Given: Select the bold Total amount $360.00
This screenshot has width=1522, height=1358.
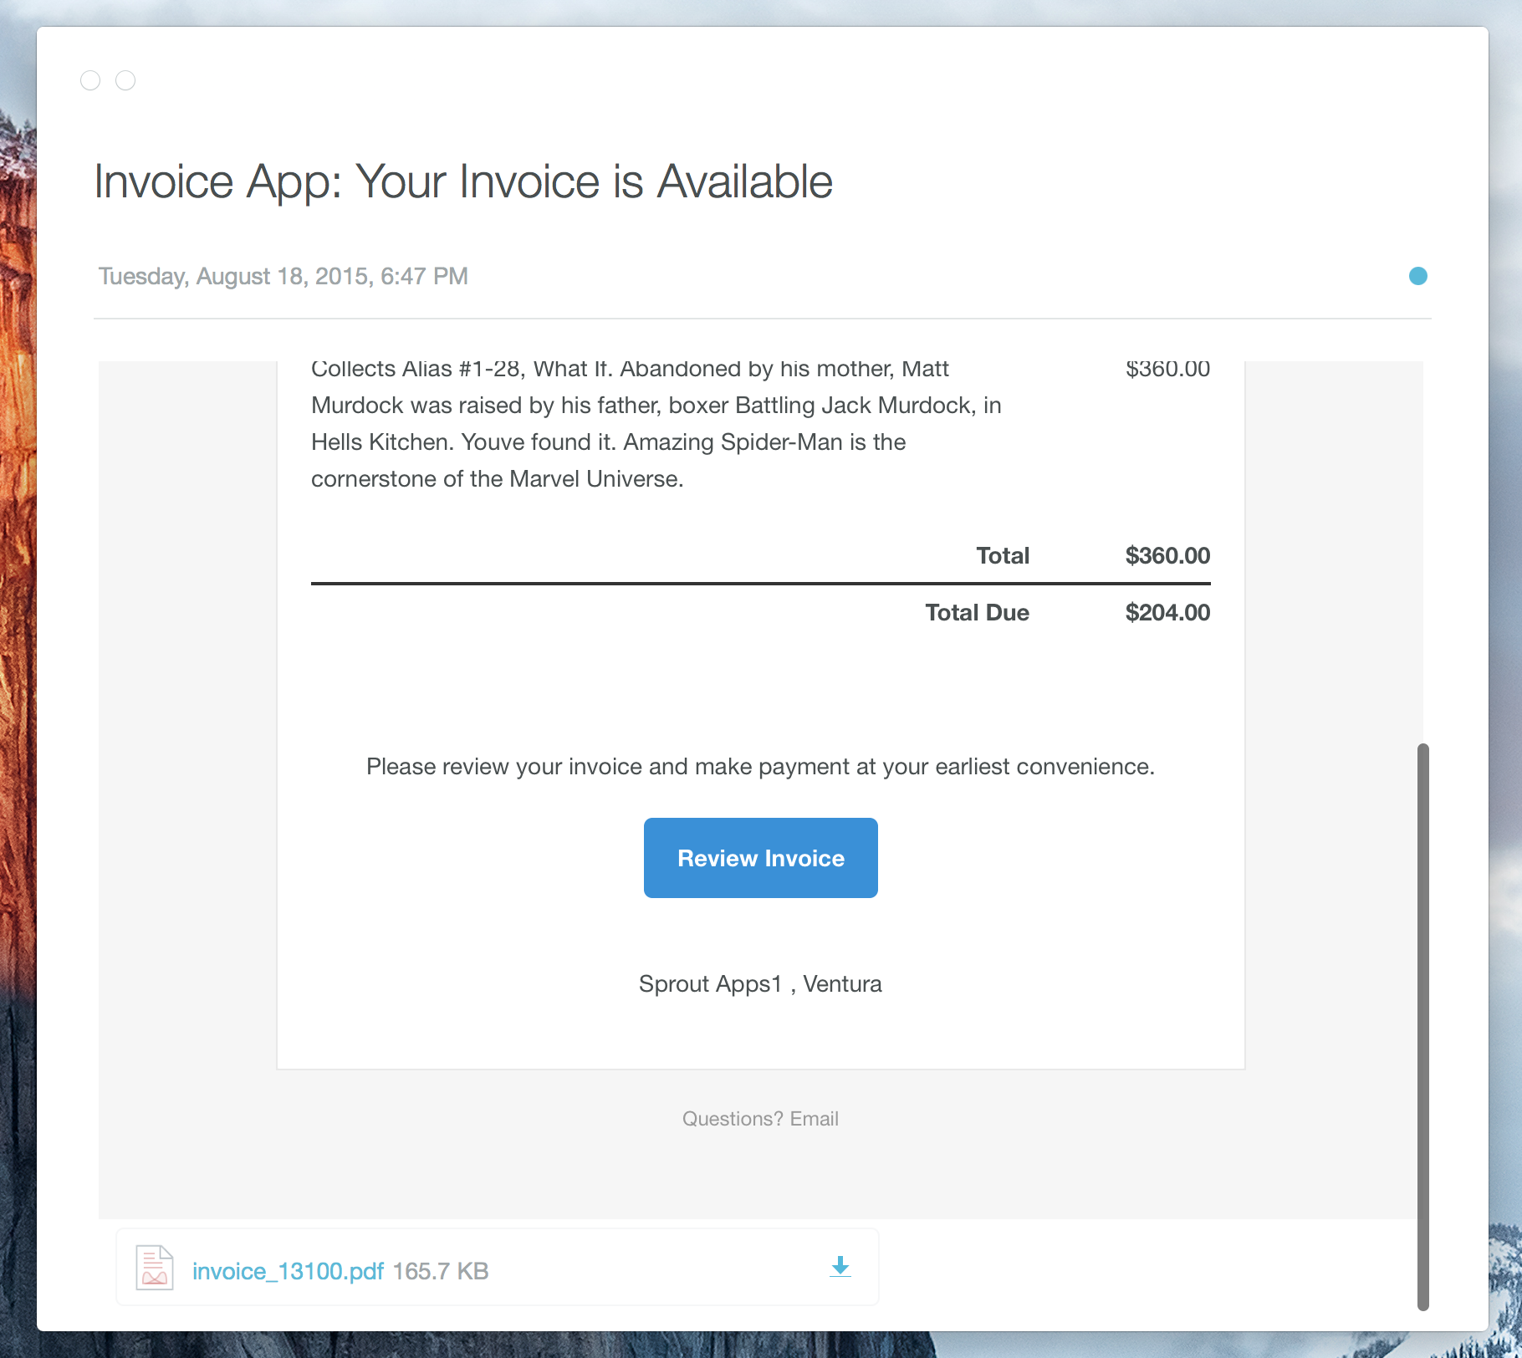Looking at the screenshot, I should pos(1167,555).
